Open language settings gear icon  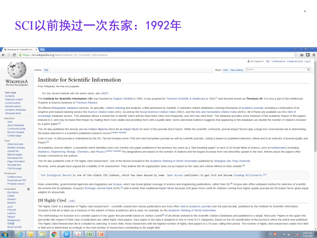point(28,189)
